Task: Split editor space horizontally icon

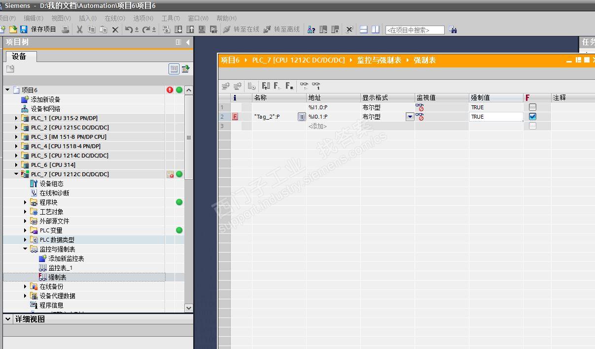Action: 364,30
